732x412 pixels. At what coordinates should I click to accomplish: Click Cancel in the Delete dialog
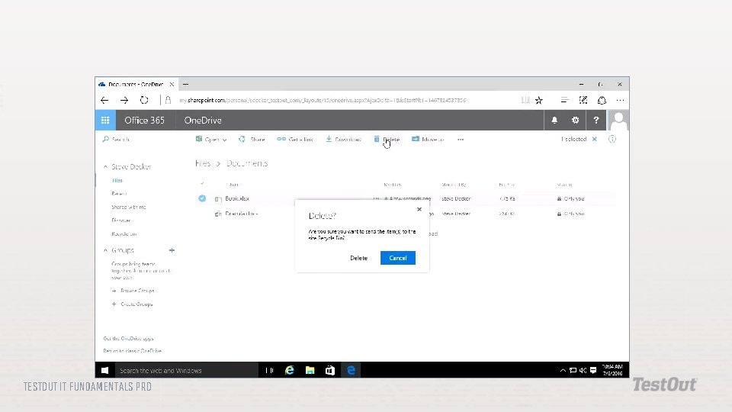coord(398,258)
